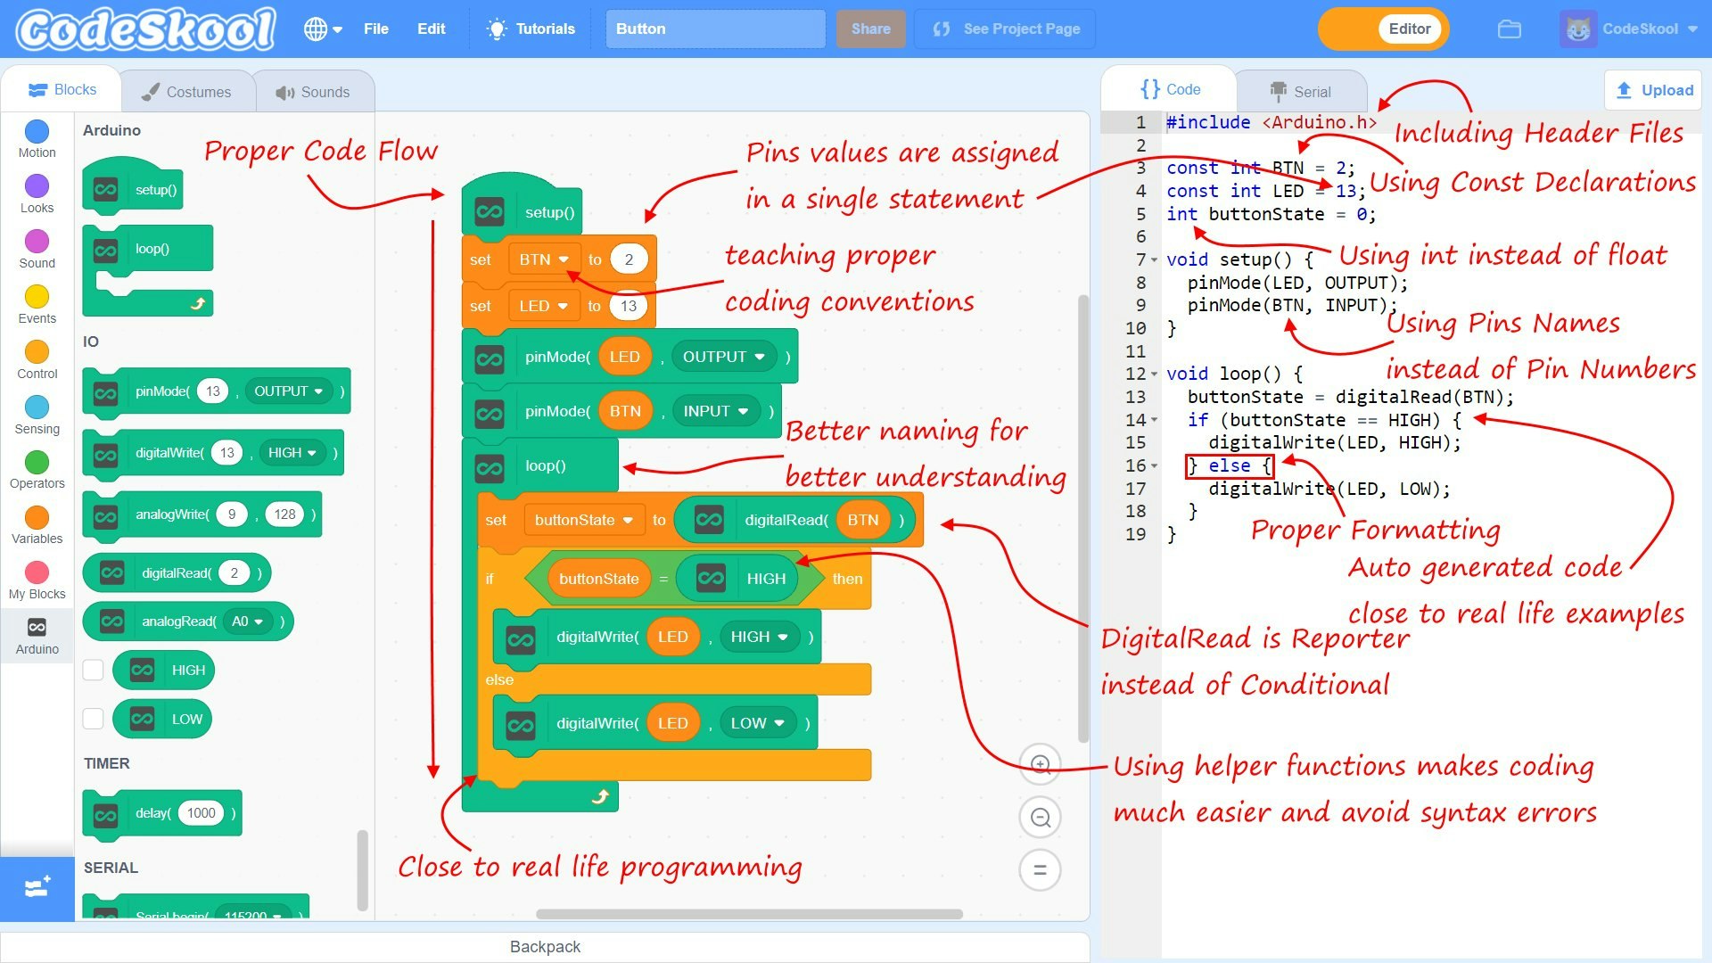
Task: Enable the LOW reporter checkbox
Action: click(x=94, y=719)
